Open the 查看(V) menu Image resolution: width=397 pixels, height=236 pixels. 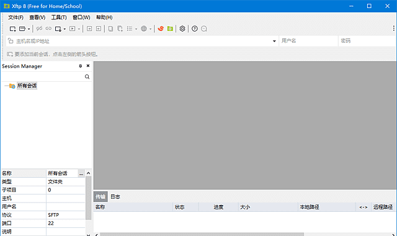click(37, 17)
